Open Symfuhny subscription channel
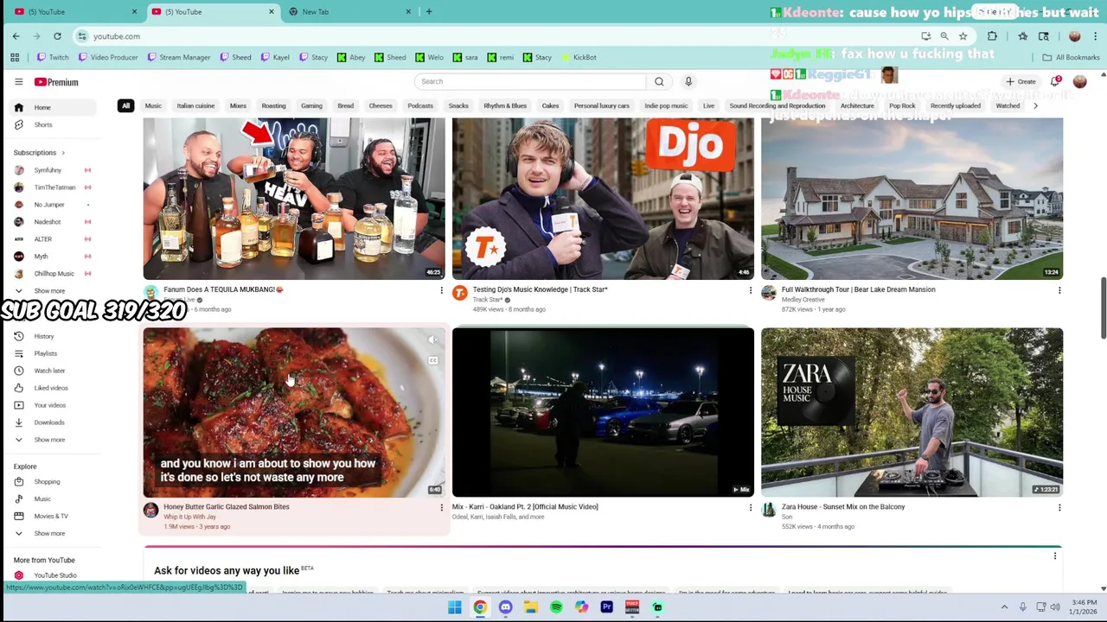This screenshot has height=622, width=1107. pos(52,170)
